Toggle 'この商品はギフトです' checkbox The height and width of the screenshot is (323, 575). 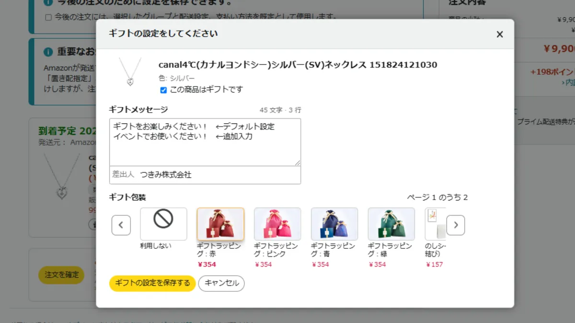pos(163,90)
